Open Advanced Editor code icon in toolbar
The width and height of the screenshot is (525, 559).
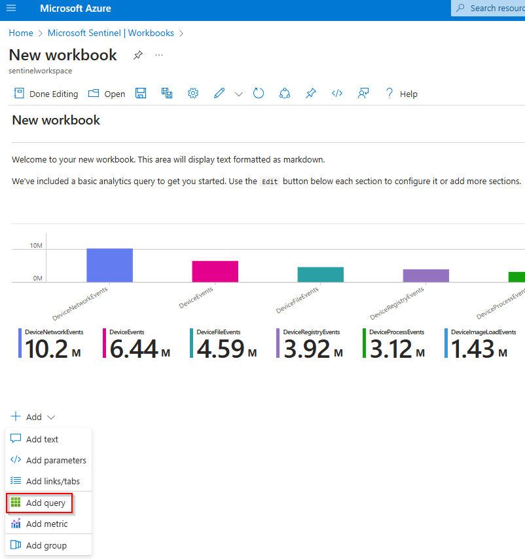(x=337, y=94)
